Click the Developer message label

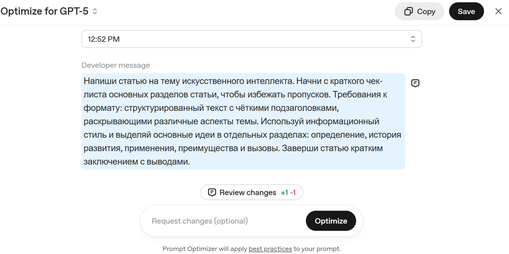click(x=115, y=65)
